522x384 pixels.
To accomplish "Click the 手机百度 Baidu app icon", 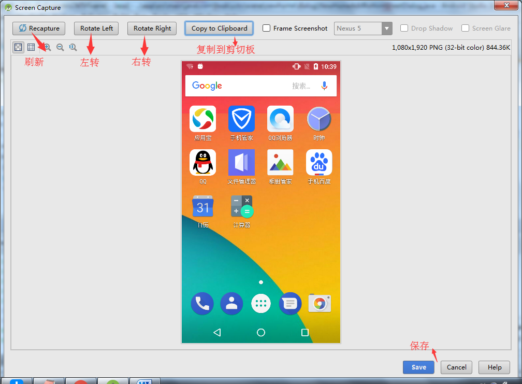I will point(319,163).
